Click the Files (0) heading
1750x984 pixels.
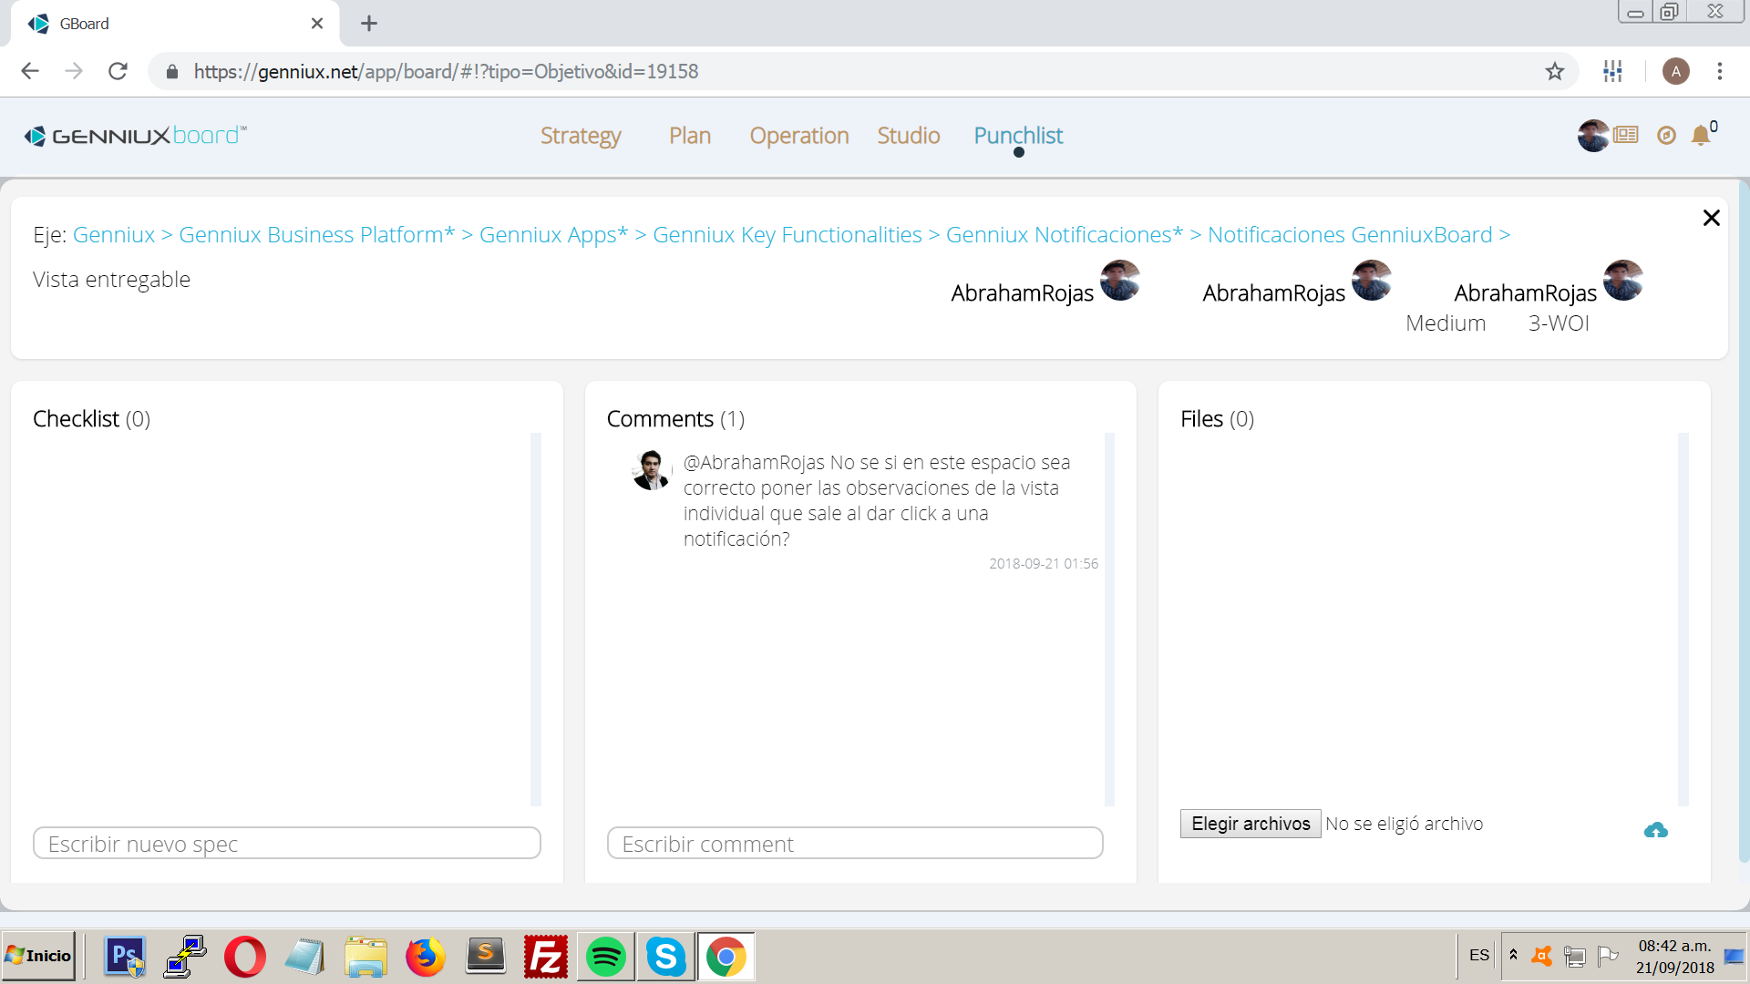click(x=1217, y=419)
